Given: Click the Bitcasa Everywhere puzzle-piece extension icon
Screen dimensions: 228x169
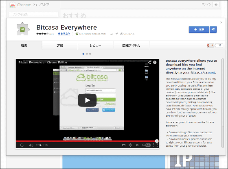Looking at the screenshot, I should [x=23, y=29].
